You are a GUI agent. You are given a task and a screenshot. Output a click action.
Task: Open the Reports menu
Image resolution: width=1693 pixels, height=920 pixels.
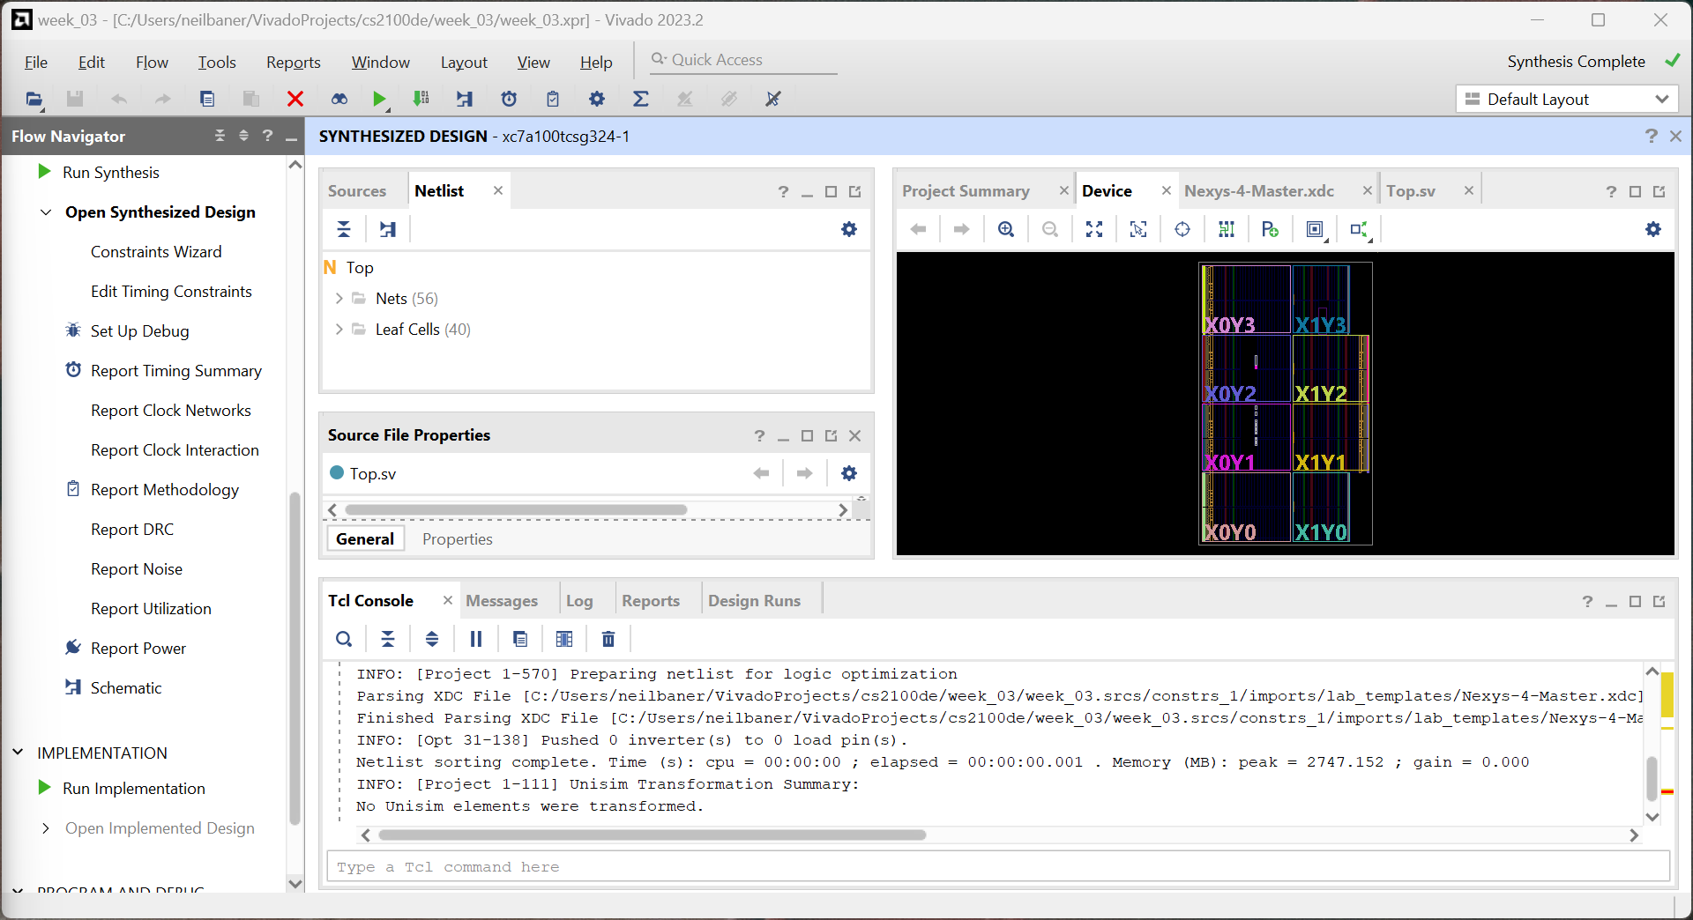tap(294, 62)
